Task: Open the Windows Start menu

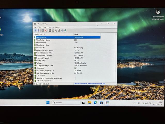Action: point(48,103)
